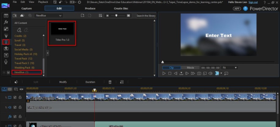Take a snapshot with camera icon

[x=199, y=73]
